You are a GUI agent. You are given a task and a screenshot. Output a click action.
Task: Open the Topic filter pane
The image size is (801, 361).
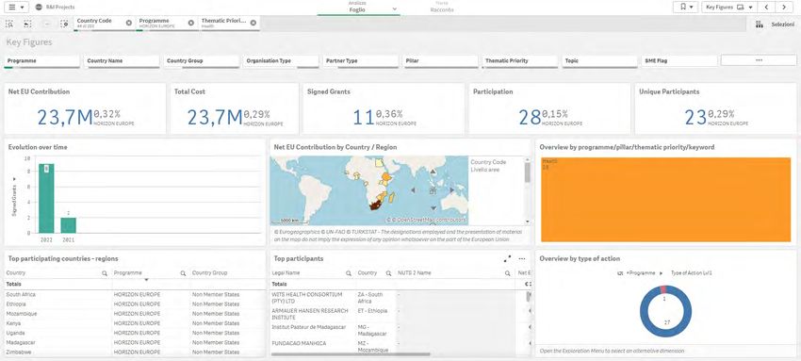[x=599, y=60]
